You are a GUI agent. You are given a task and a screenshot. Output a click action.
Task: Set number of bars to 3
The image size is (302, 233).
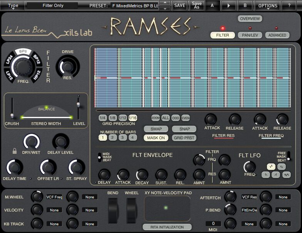[x=122, y=137]
